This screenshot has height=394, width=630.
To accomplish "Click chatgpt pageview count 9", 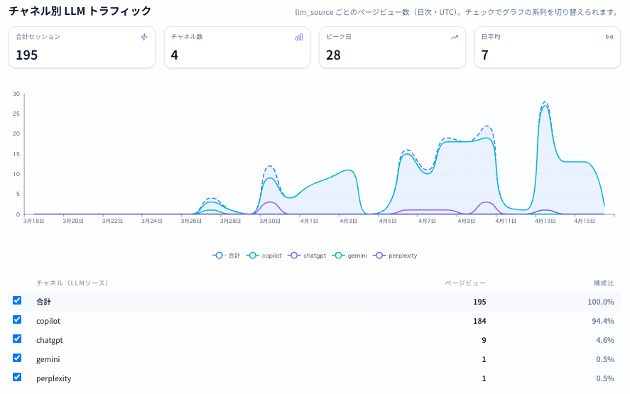I will pyautogui.click(x=484, y=340).
